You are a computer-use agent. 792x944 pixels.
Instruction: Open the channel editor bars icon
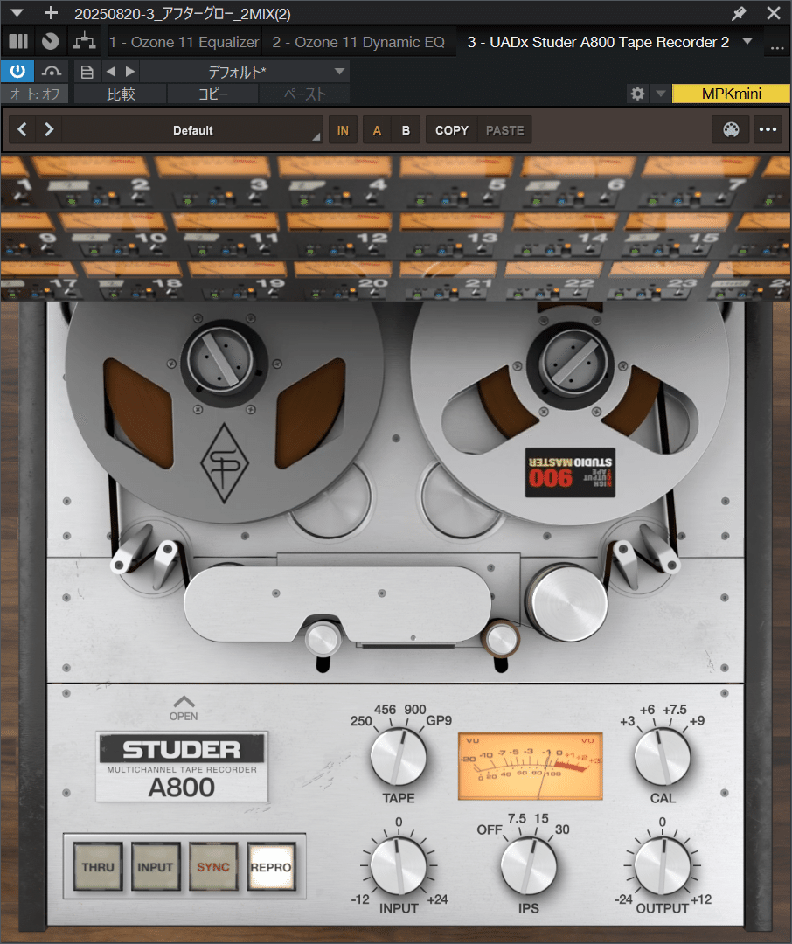[x=18, y=42]
